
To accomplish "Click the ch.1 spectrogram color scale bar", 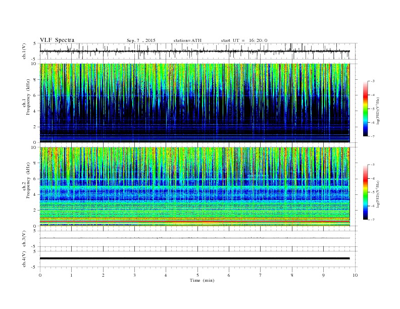I will click(x=366, y=109).
